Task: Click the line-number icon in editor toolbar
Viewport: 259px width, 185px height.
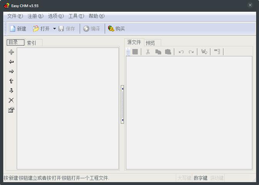Action: pyautogui.click(x=217, y=52)
